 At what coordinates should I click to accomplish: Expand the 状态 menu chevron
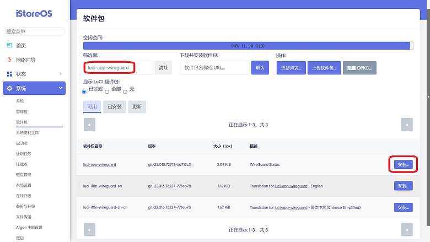click(x=61, y=74)
